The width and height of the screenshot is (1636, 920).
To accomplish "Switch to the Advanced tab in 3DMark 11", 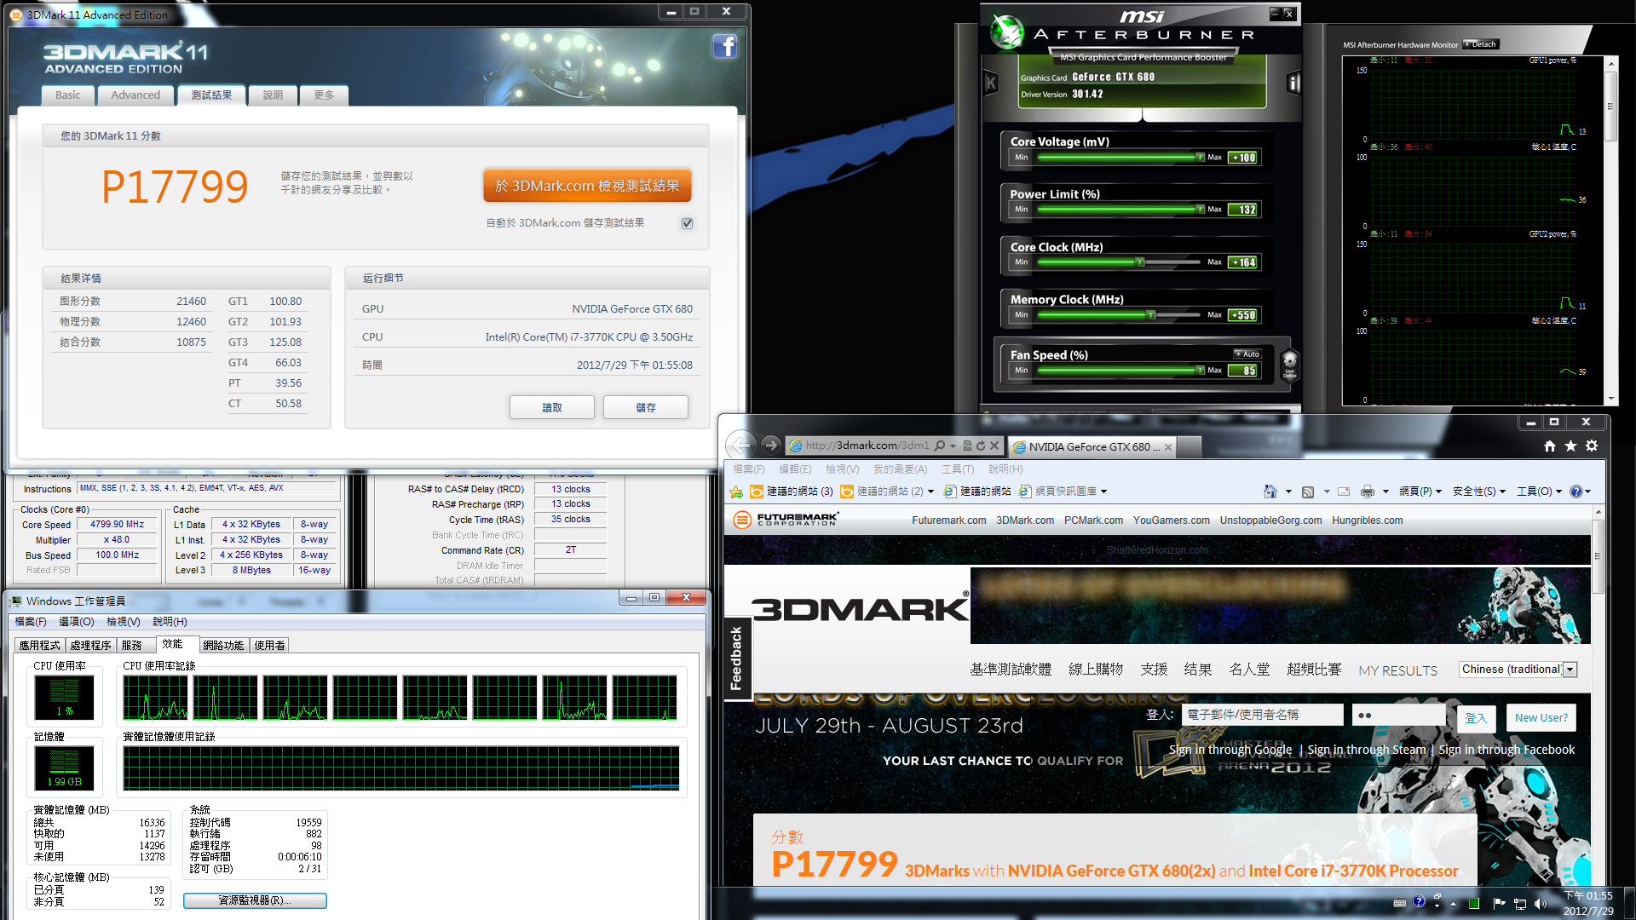I will coord(135,95).
